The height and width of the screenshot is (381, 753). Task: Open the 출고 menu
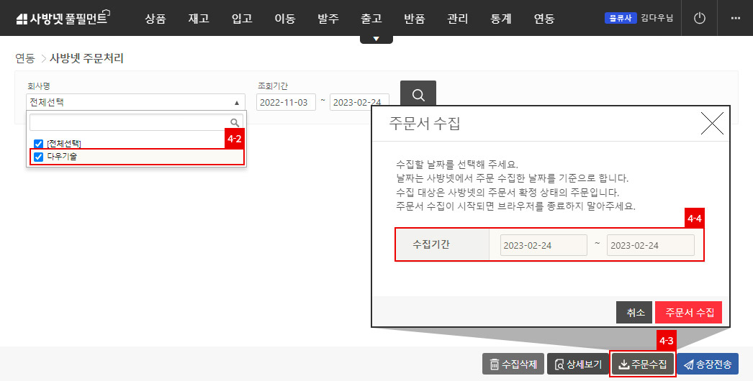(371, 19)
